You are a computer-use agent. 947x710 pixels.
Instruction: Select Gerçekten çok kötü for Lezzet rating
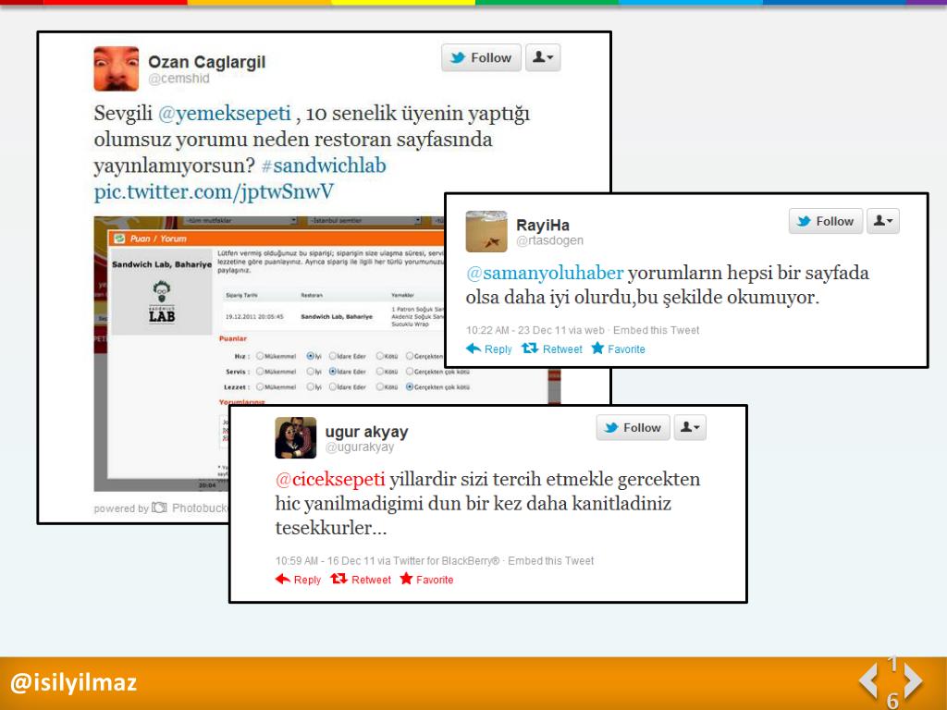click(x=410, y=387)
